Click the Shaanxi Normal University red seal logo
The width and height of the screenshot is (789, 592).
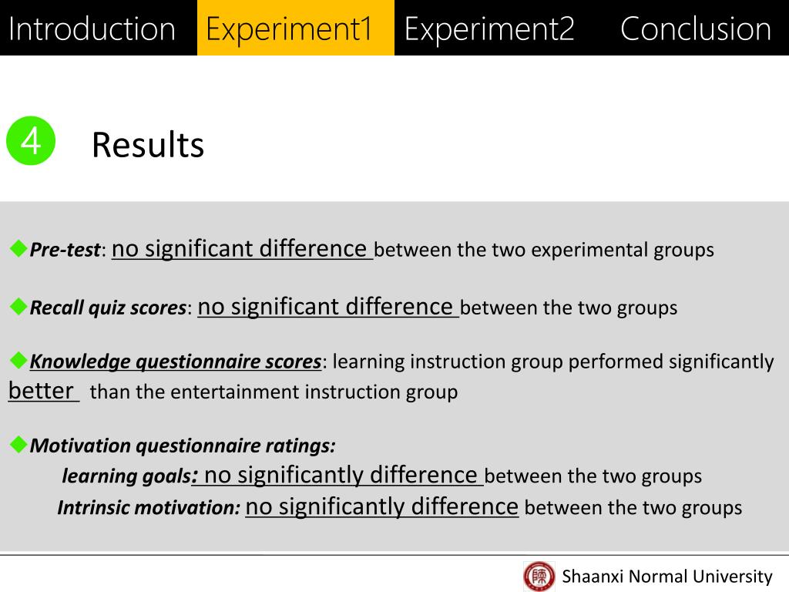click(539, 576)
